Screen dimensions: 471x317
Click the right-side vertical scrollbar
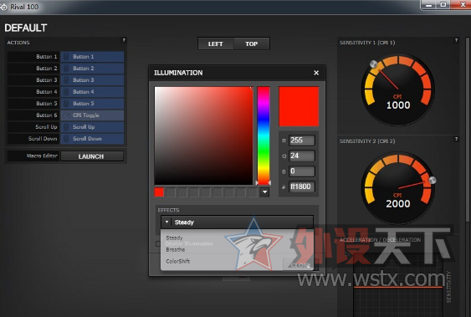(468, 129)
